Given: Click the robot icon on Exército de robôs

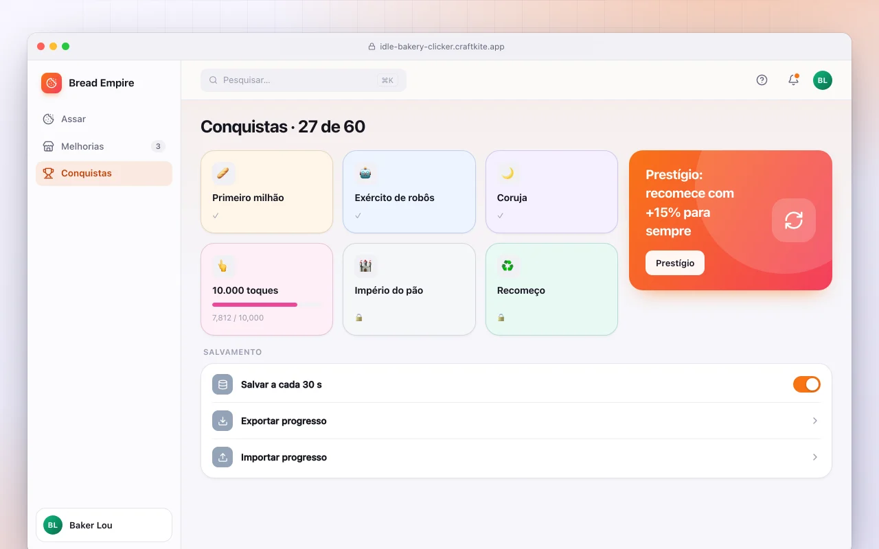Looking at the screenshot, I should point(365,174).
